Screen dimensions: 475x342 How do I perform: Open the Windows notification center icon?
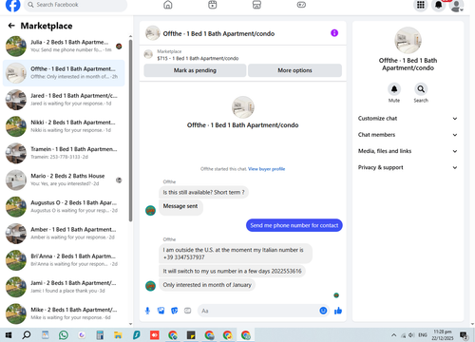[464, 335]
